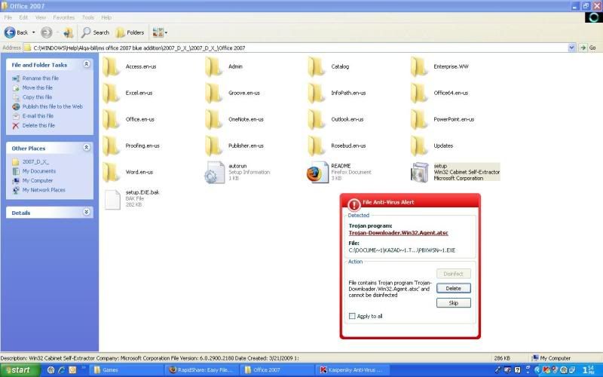Screen dimensions: 603x377
Task: Open the Enterprise.WW folder
Action: click(439, 66)
